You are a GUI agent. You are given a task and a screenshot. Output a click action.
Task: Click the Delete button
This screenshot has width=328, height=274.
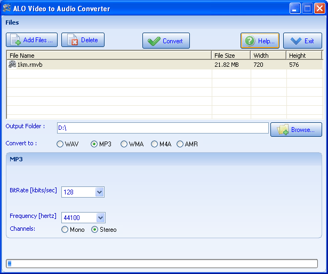point(83,40)
